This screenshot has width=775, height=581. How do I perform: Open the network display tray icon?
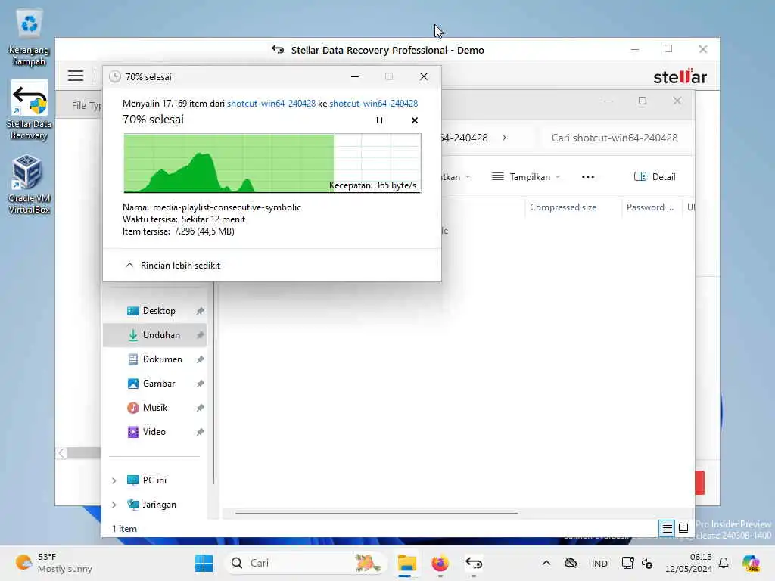[x=627, y=563]
